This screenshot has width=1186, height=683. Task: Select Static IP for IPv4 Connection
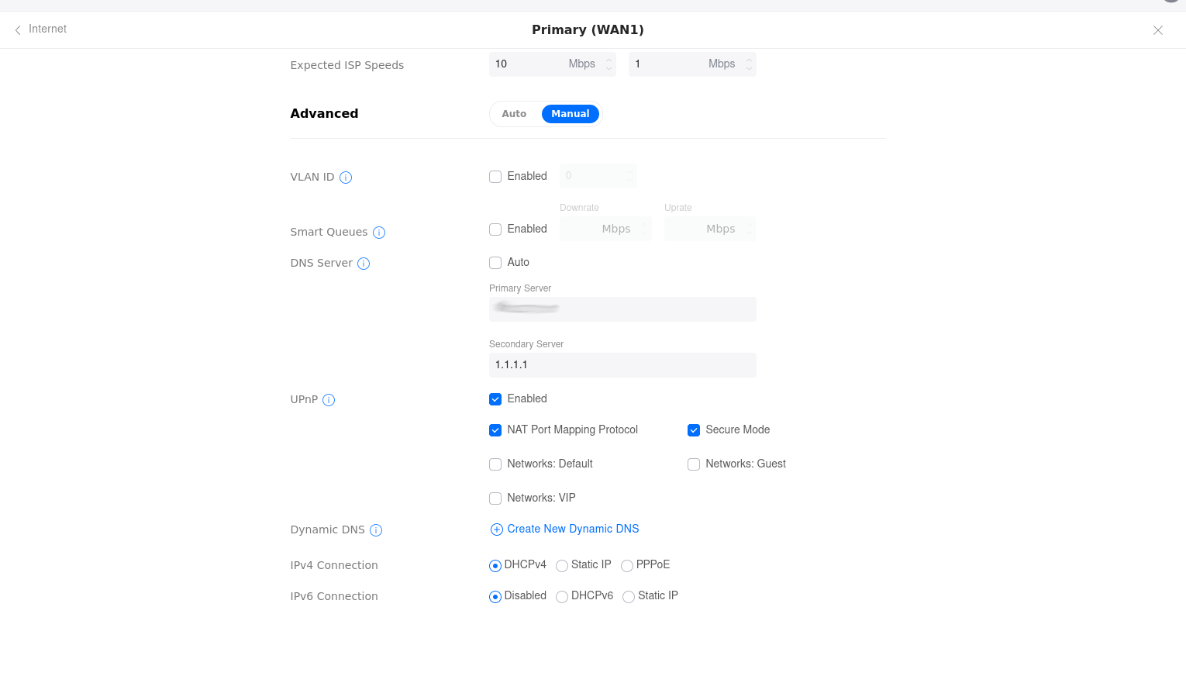(x=562, y=566)
